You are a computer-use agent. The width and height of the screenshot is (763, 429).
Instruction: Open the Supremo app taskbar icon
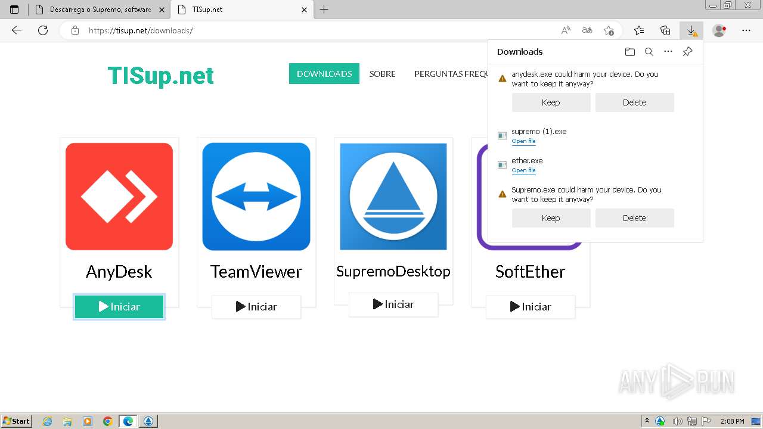coord(148,421)
